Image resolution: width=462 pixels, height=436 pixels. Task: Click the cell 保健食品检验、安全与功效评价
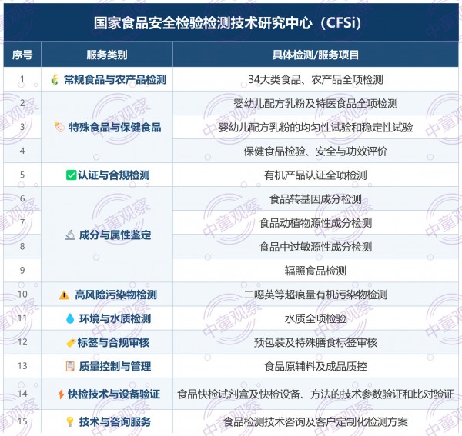pos(316,151)
